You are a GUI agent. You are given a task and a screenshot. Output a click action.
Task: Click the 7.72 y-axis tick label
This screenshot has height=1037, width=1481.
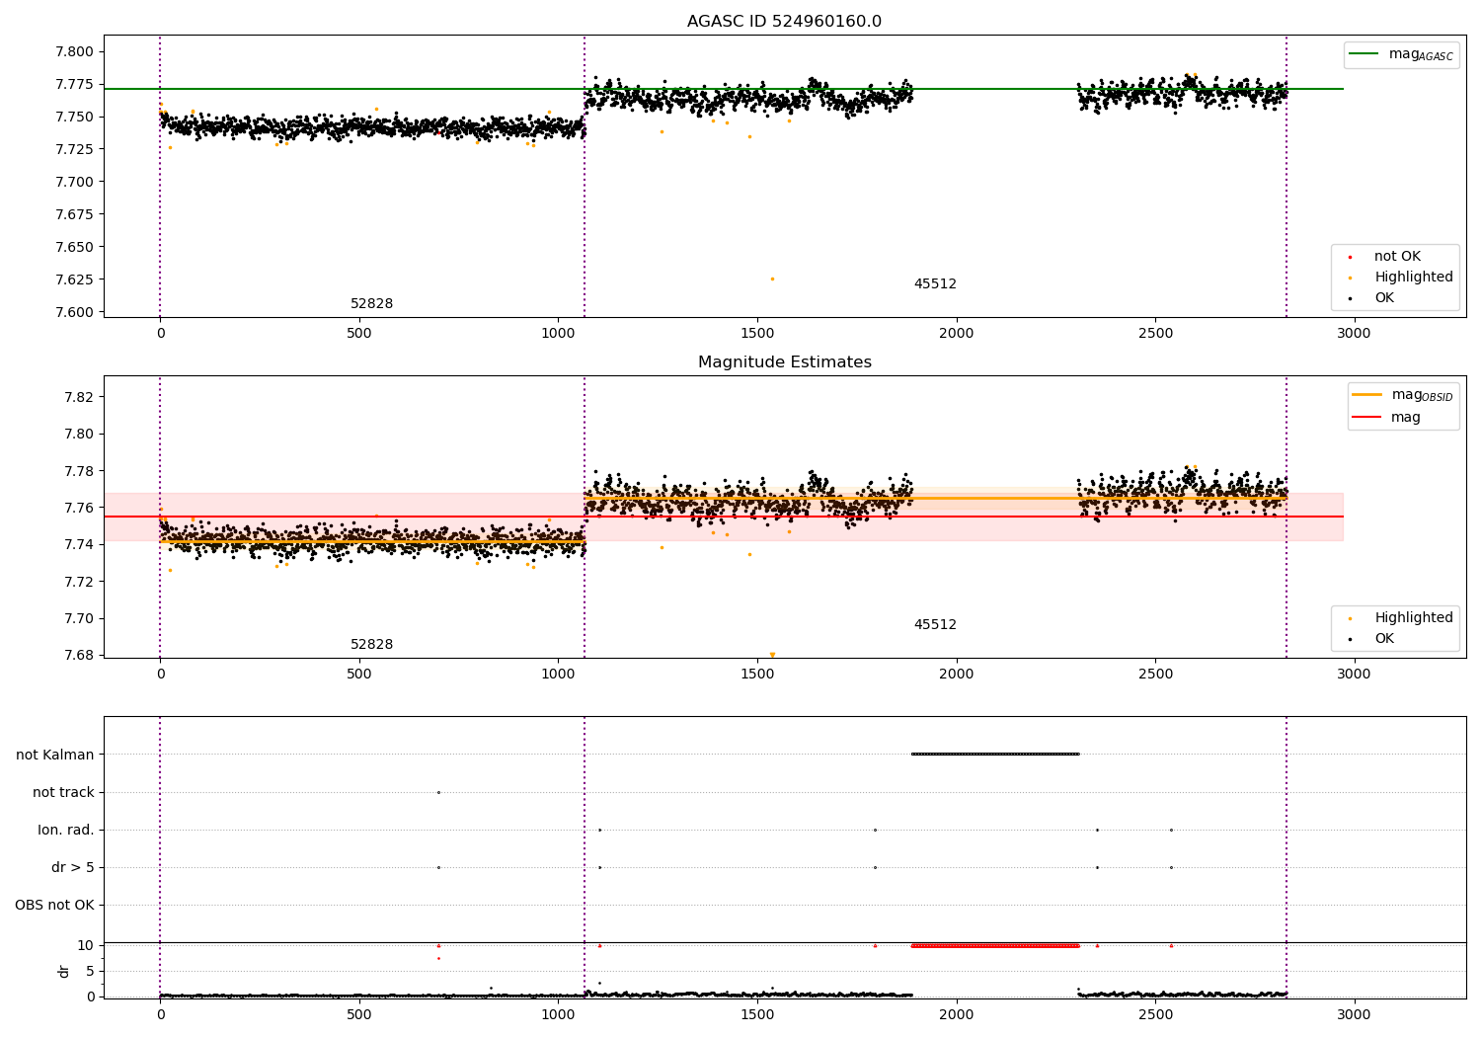point(78,582)
